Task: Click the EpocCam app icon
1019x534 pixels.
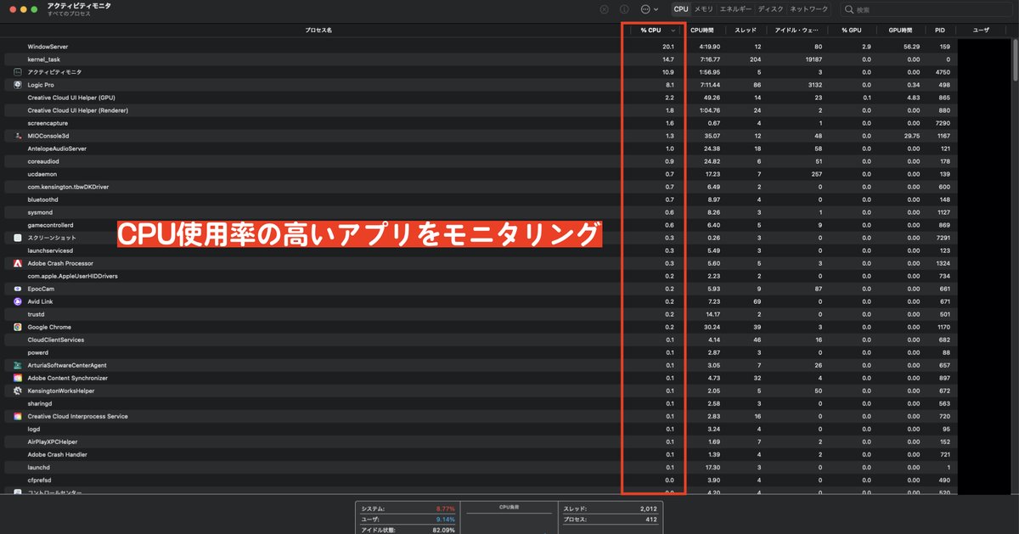Action: [18, 289]
